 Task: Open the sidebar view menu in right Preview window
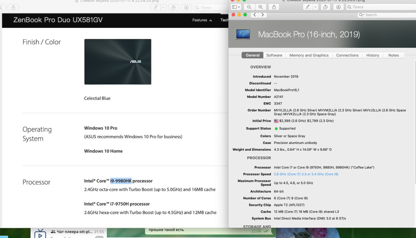coord(236,7)
